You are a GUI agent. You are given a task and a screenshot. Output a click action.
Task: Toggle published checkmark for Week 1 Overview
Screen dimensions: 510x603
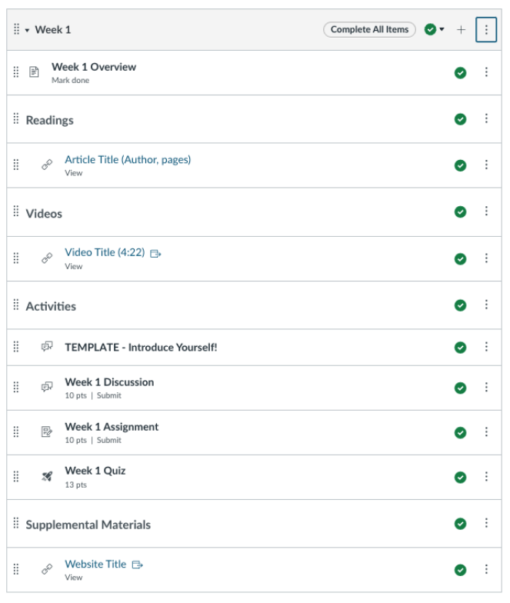pyautogui.click(x=460, y=72)
